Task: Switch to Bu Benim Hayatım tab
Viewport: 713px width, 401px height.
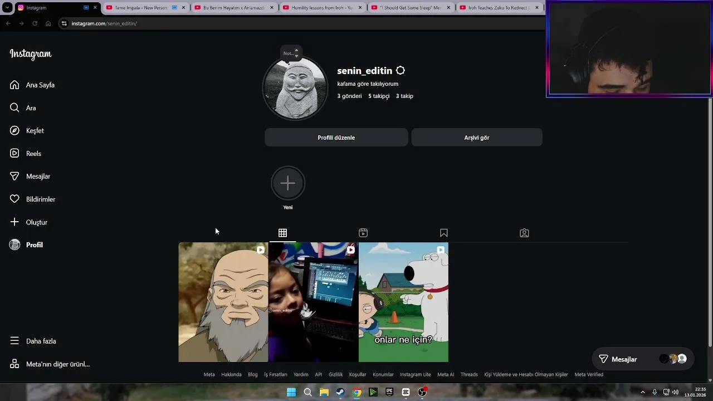Action: (234, 8)
